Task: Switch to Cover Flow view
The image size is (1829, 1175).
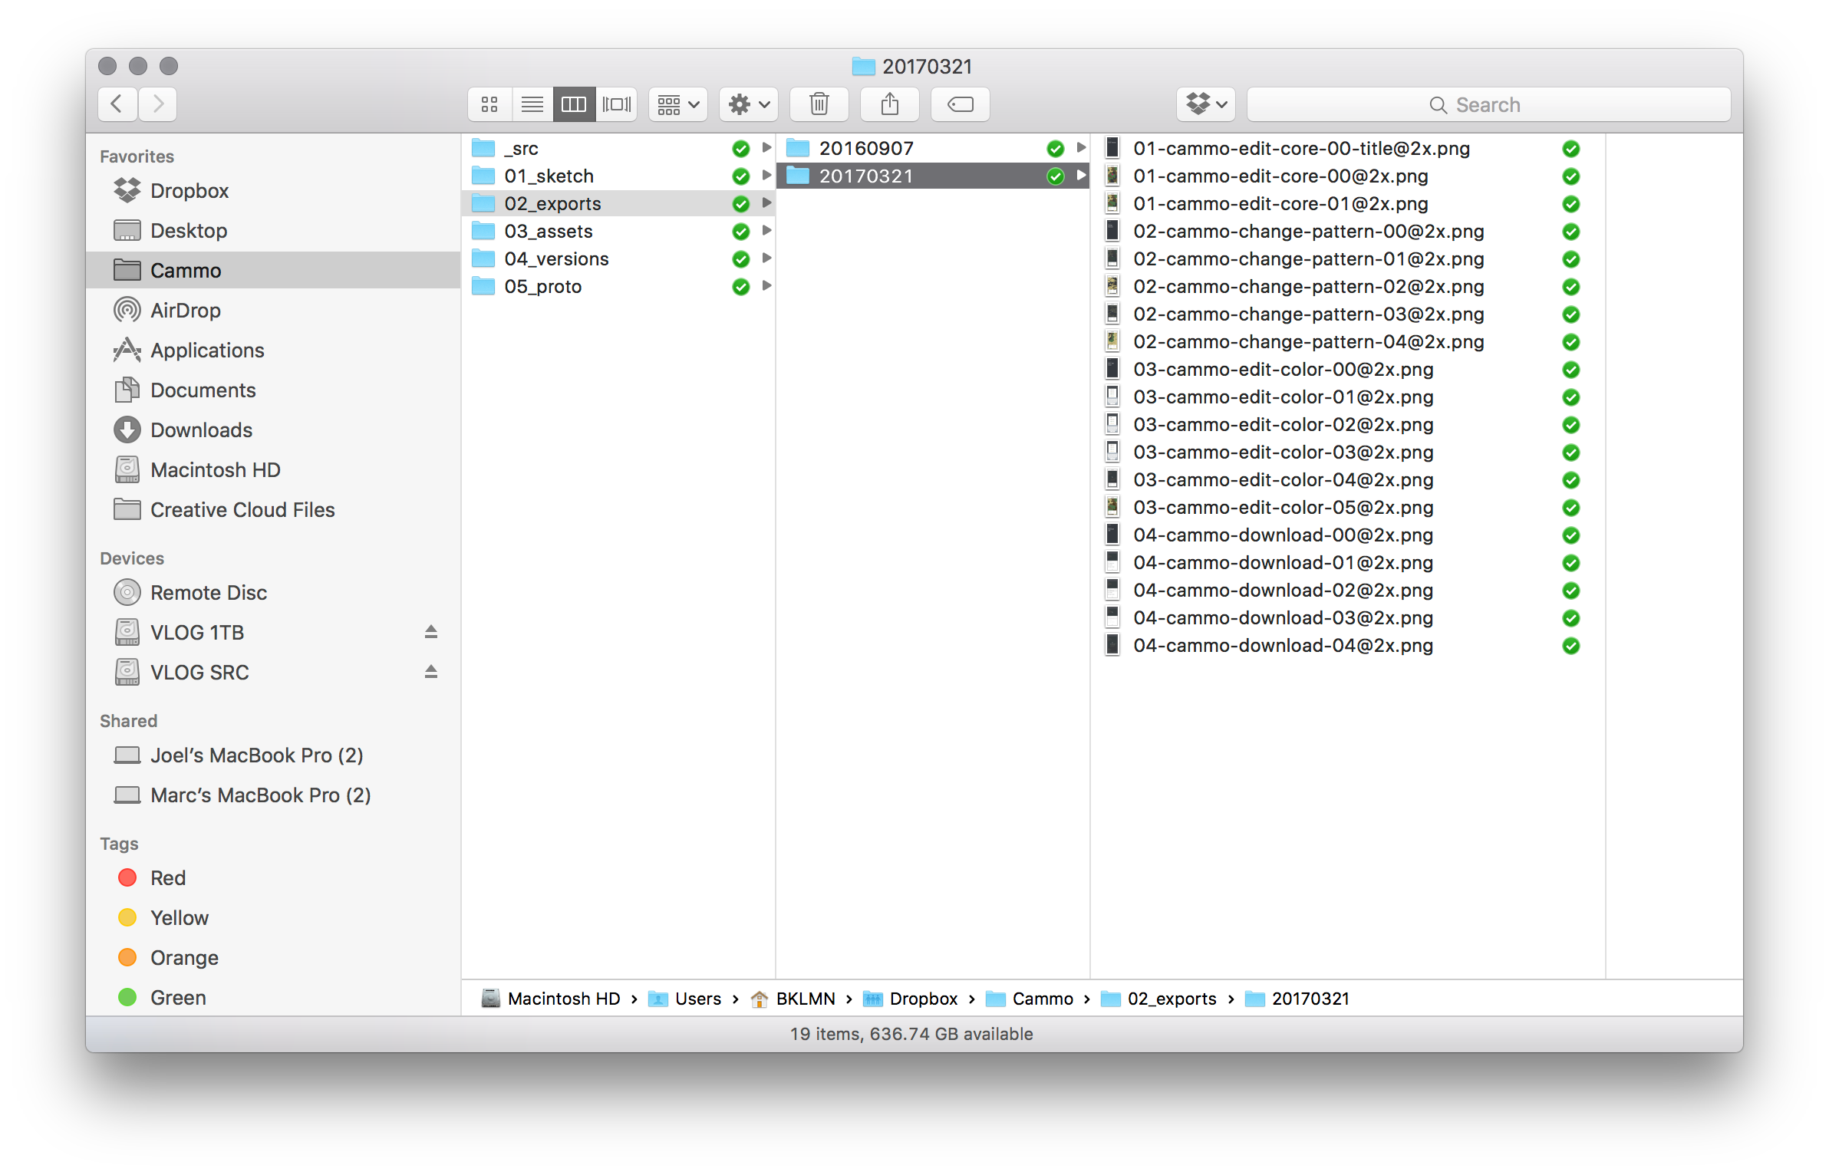Action: click(616, 104)
